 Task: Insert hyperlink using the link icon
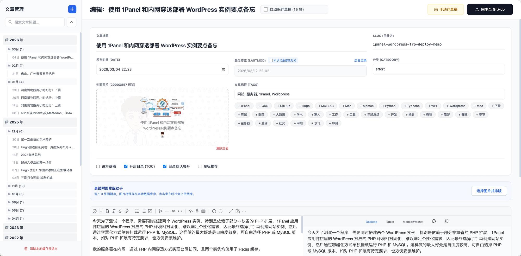(x=127, y=211)
